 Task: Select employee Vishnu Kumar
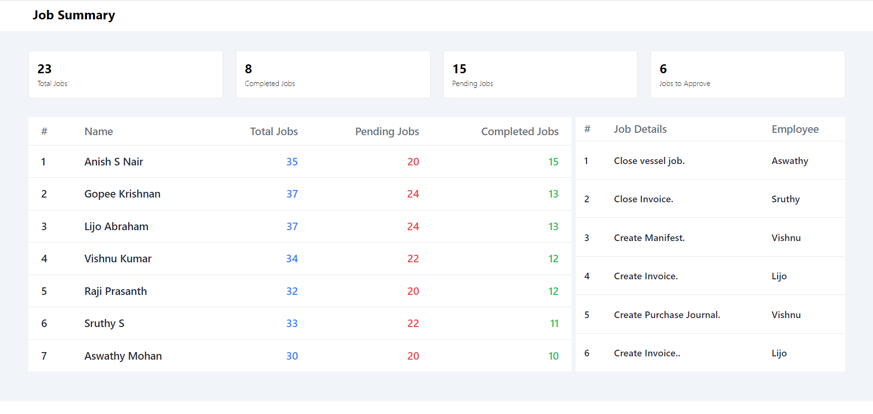click(x=118, y=259)
